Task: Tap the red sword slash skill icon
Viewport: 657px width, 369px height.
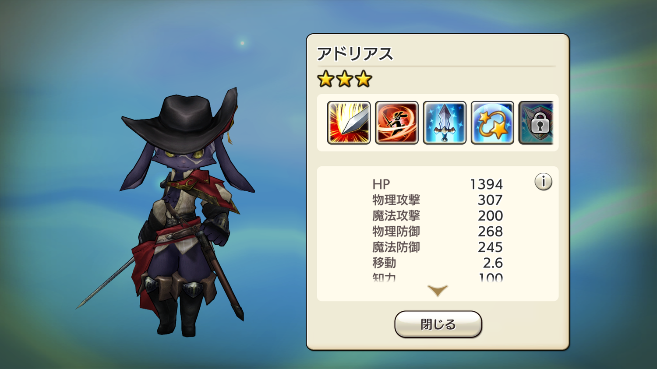Action: point(349,123)
